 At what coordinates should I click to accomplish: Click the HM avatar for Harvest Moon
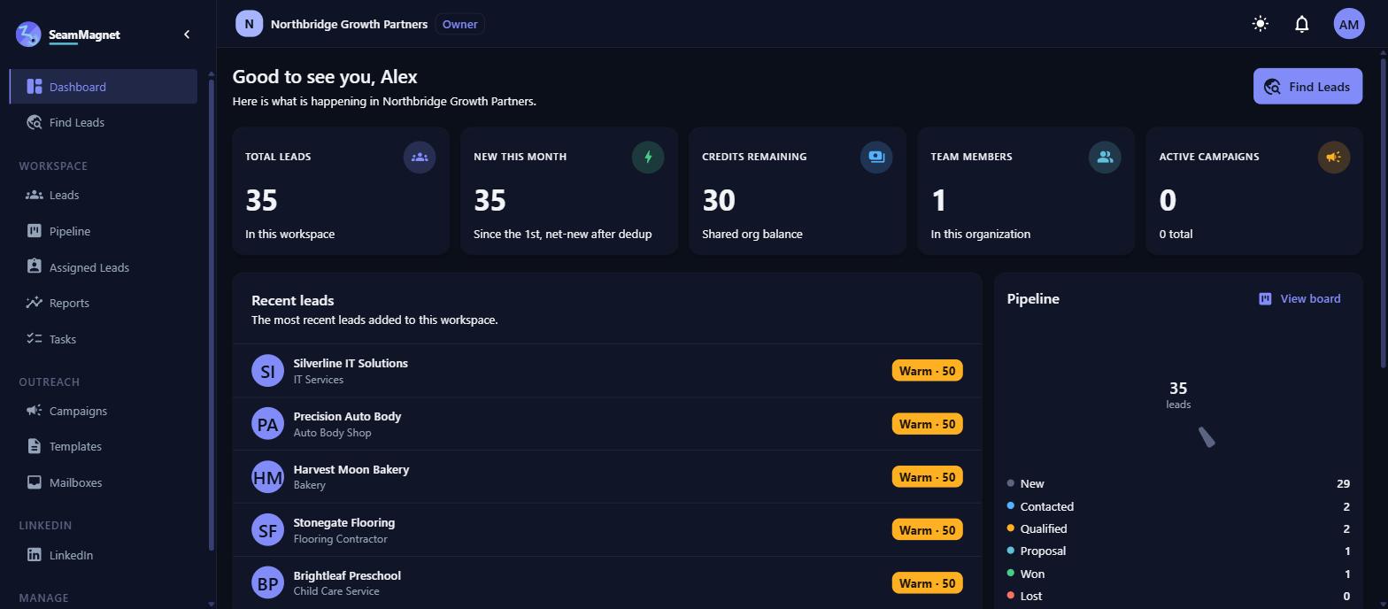point(267,477)
